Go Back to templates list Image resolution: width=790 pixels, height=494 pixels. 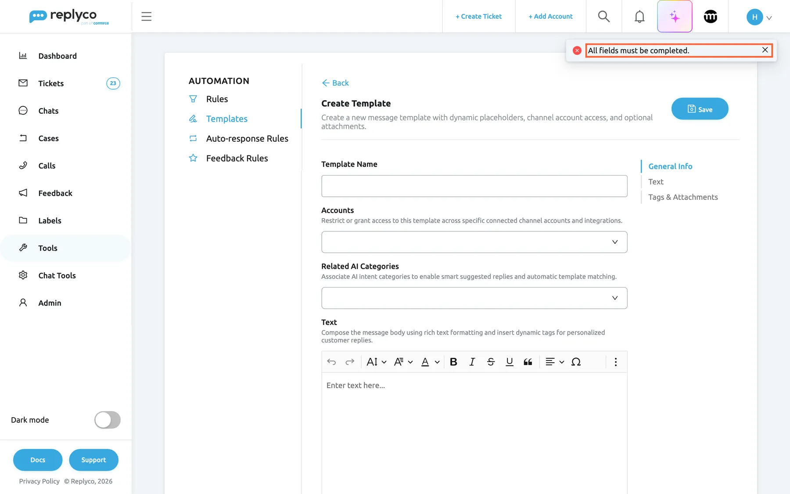(x=335, y=83)
